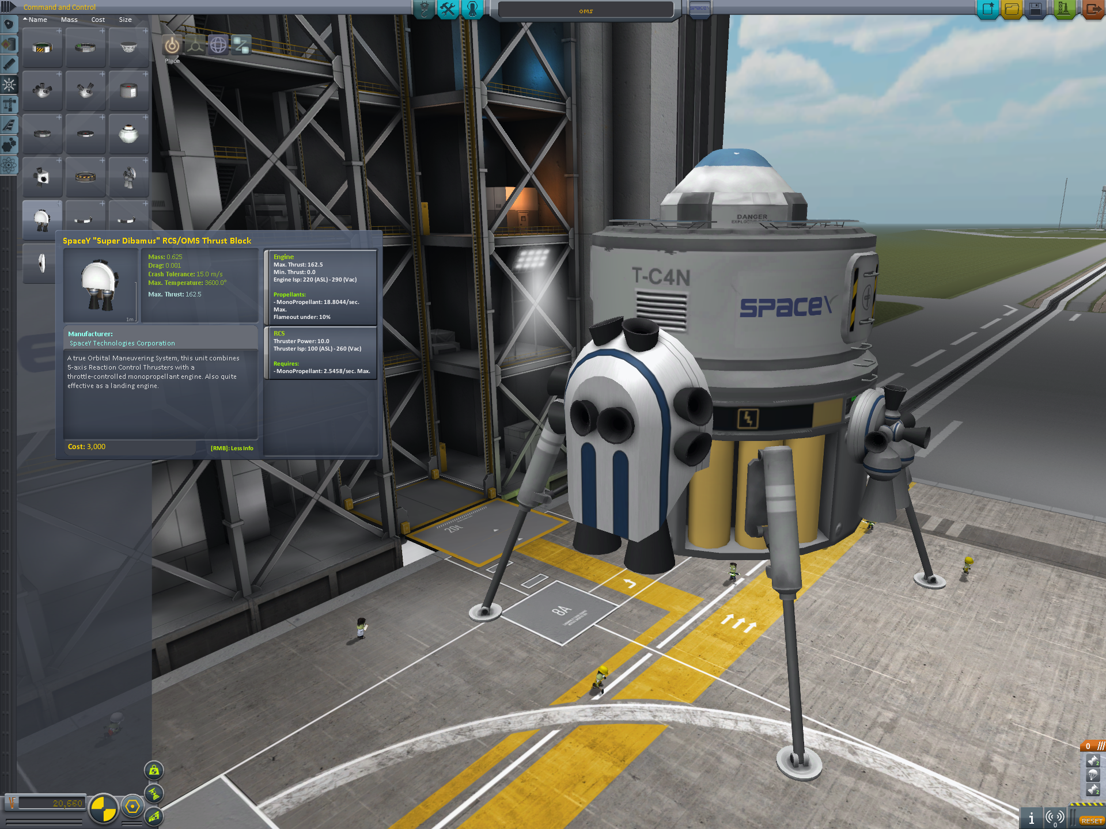Image resolution: width=1106 pixels, height=829 pixels.
Task: Start a new vessel
Action: tap(988, 9)
